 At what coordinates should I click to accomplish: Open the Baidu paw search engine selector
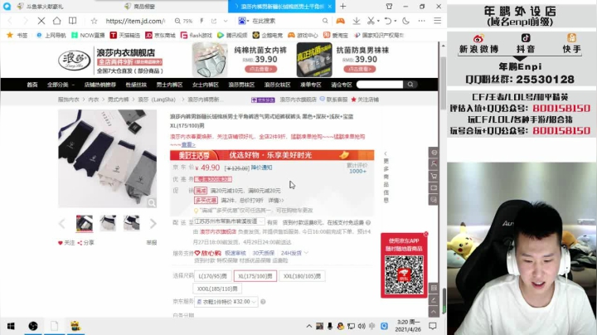click(243, 21)
